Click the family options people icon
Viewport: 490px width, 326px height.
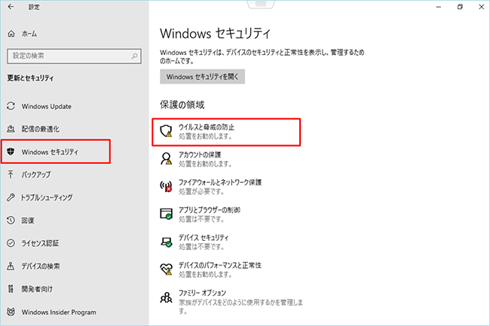tap(167, 297)
